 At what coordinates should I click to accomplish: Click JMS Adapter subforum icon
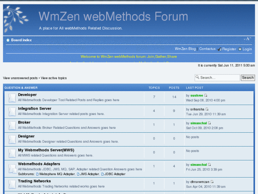(78, 174)
